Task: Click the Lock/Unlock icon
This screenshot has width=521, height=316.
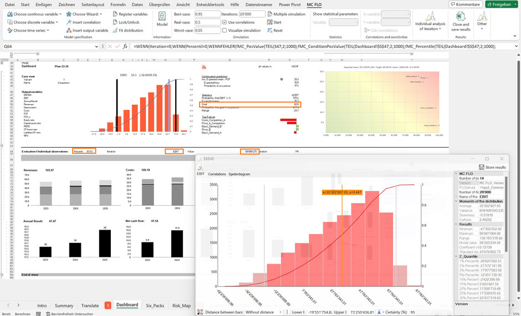Action: (115, 22)
